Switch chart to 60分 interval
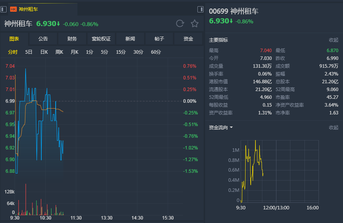The height and width of the screenshot is (223, 343). (156, 52)
